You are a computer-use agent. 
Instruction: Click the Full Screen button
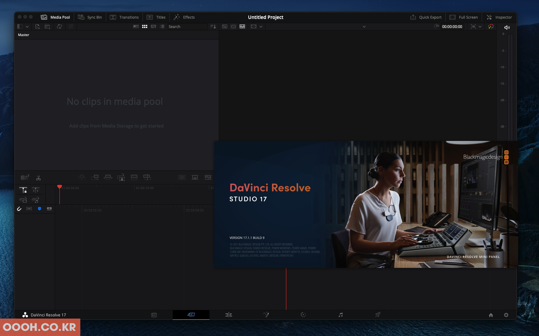[x=464, y=17]
